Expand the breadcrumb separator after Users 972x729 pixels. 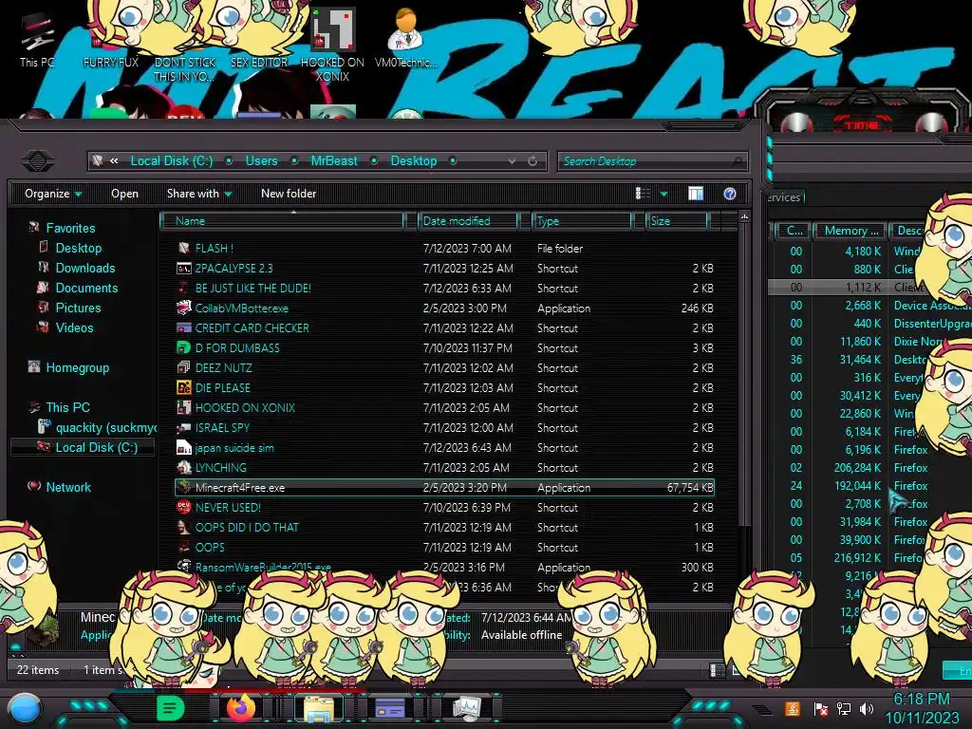click(294, 161)
